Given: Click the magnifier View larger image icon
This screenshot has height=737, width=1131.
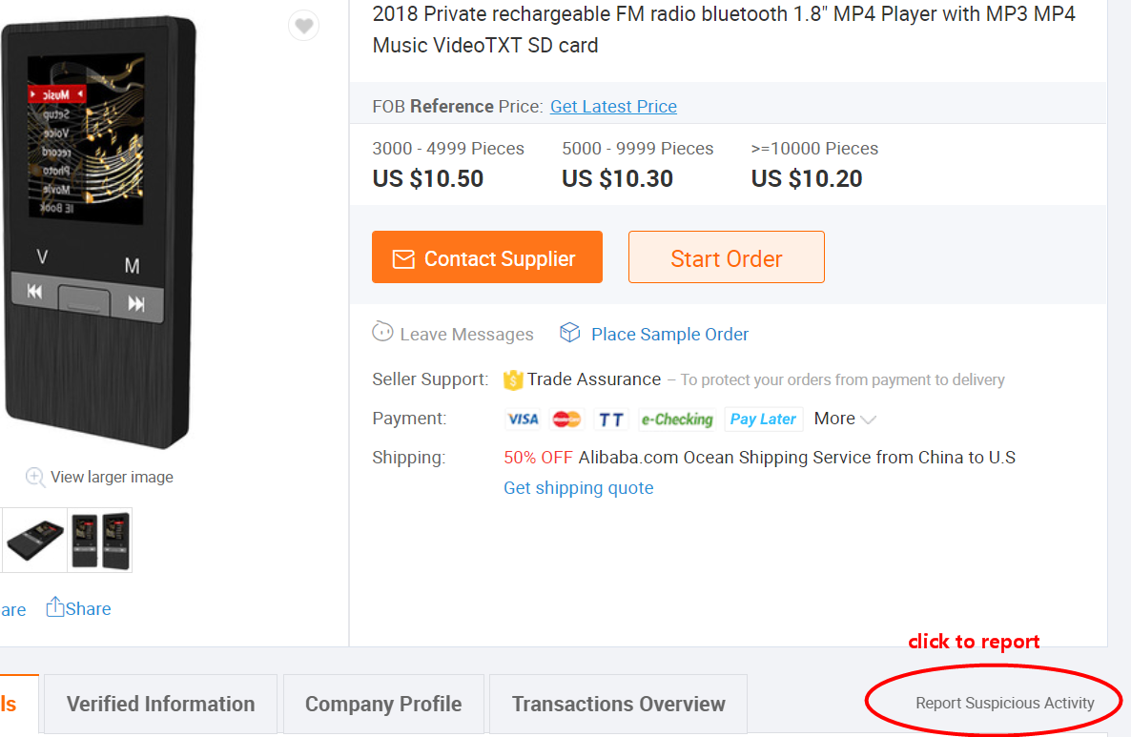Looking at the screenshot, I should point(35,477).
